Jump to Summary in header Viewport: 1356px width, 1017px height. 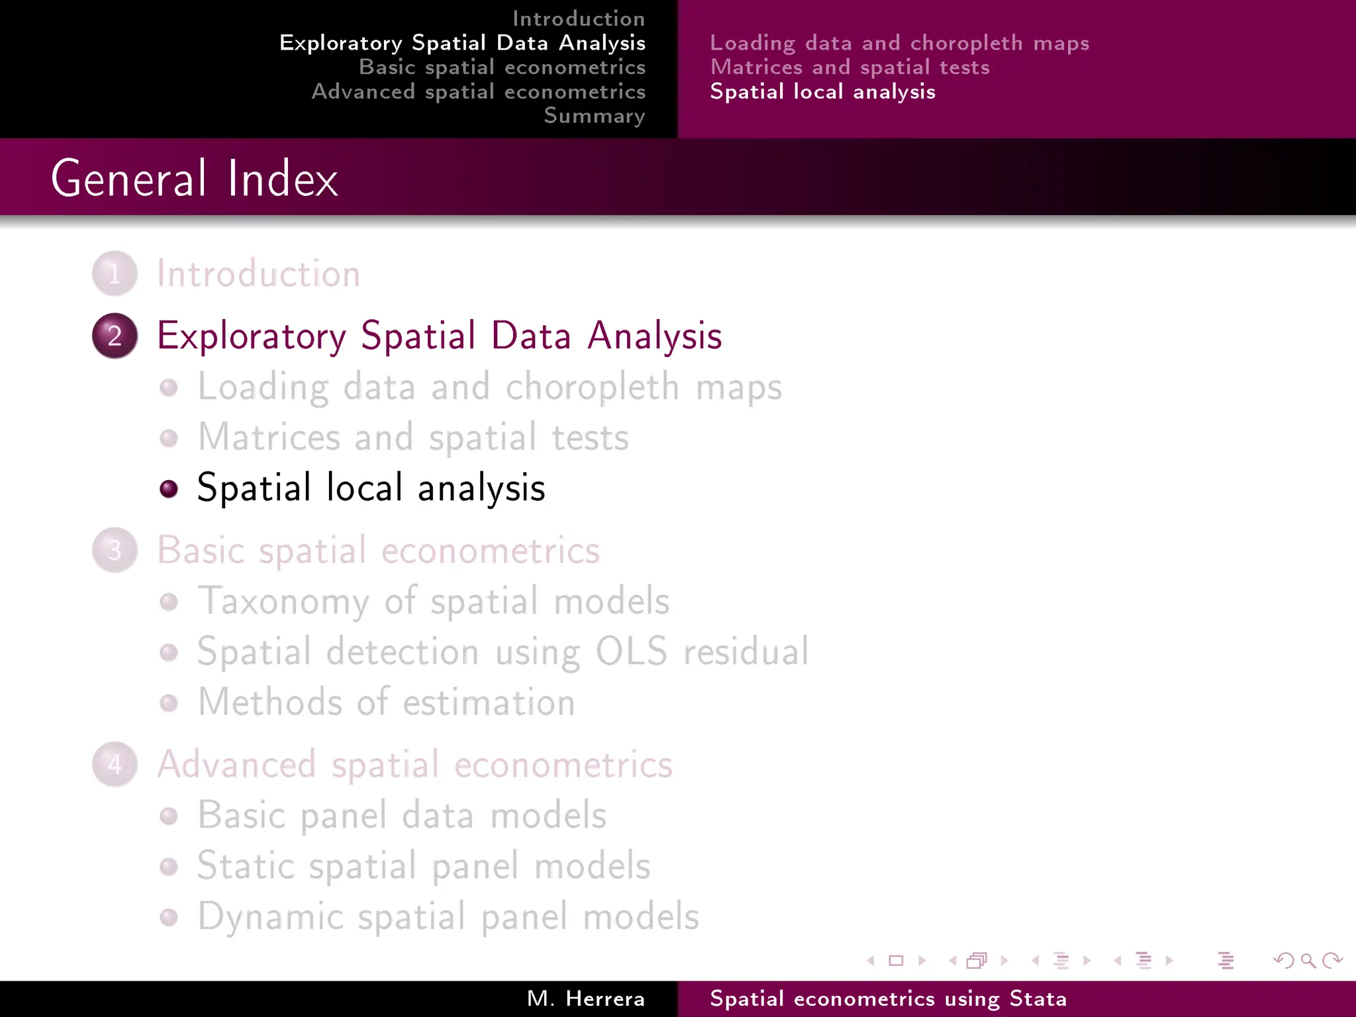595,116
